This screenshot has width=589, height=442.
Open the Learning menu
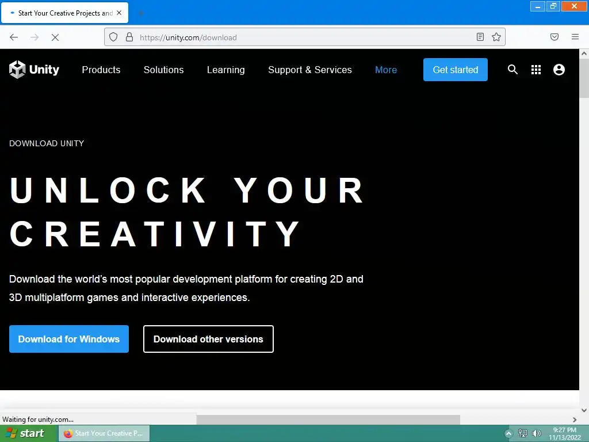(225, 70)
